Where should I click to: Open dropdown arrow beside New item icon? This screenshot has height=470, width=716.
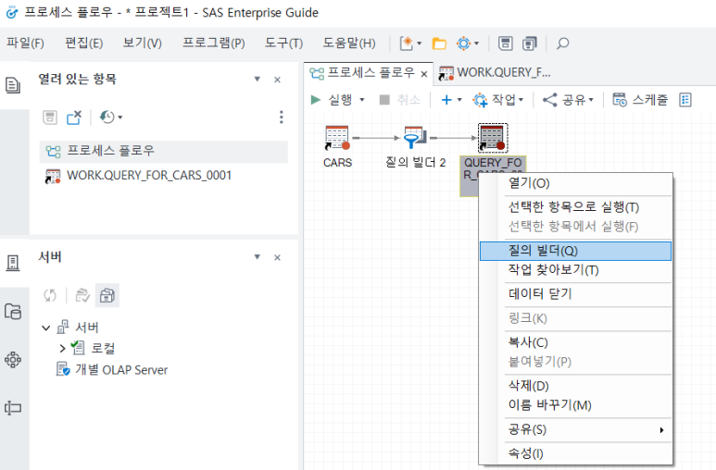coord(420,43)
